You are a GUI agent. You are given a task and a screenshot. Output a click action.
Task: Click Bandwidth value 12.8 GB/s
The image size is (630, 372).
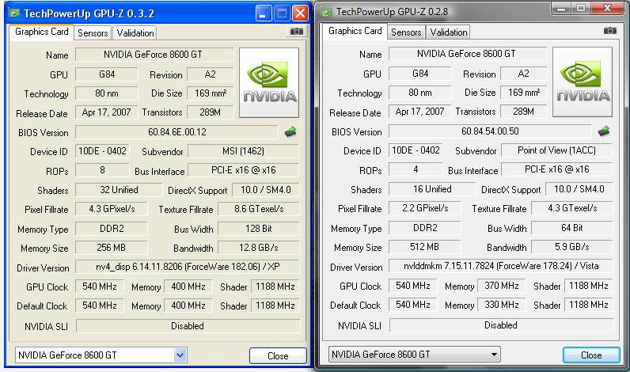pyautogui.click(x=258, y=248)
